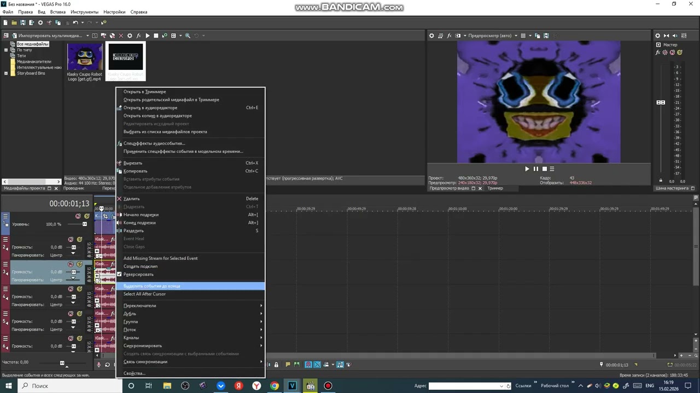This screenshot has width=700, height=393.
Task: Click the Cut scissors icon in toolbar
Action: coord(49,22)
